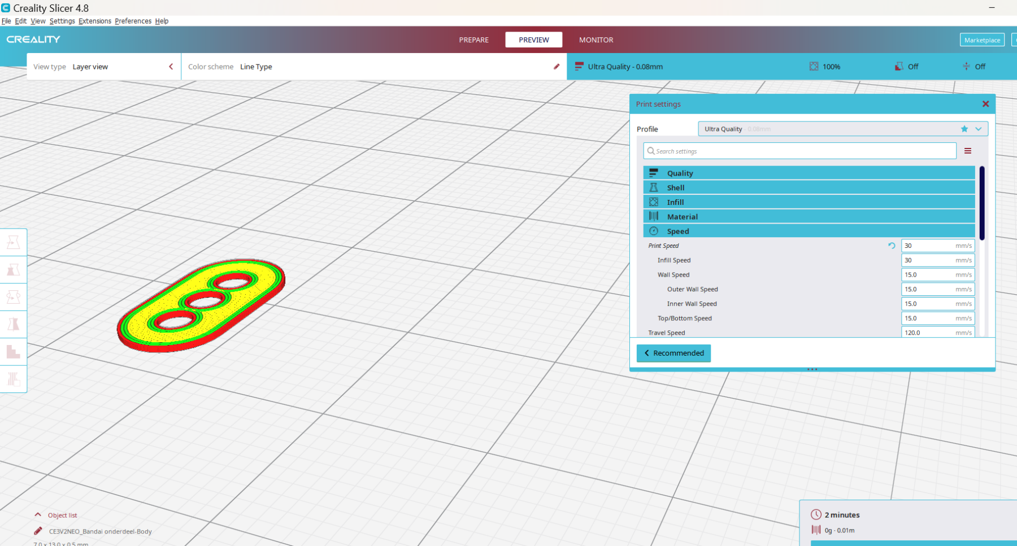Close the Print settings panel
Screen dimensions: 1017x546
coord(985,104)
